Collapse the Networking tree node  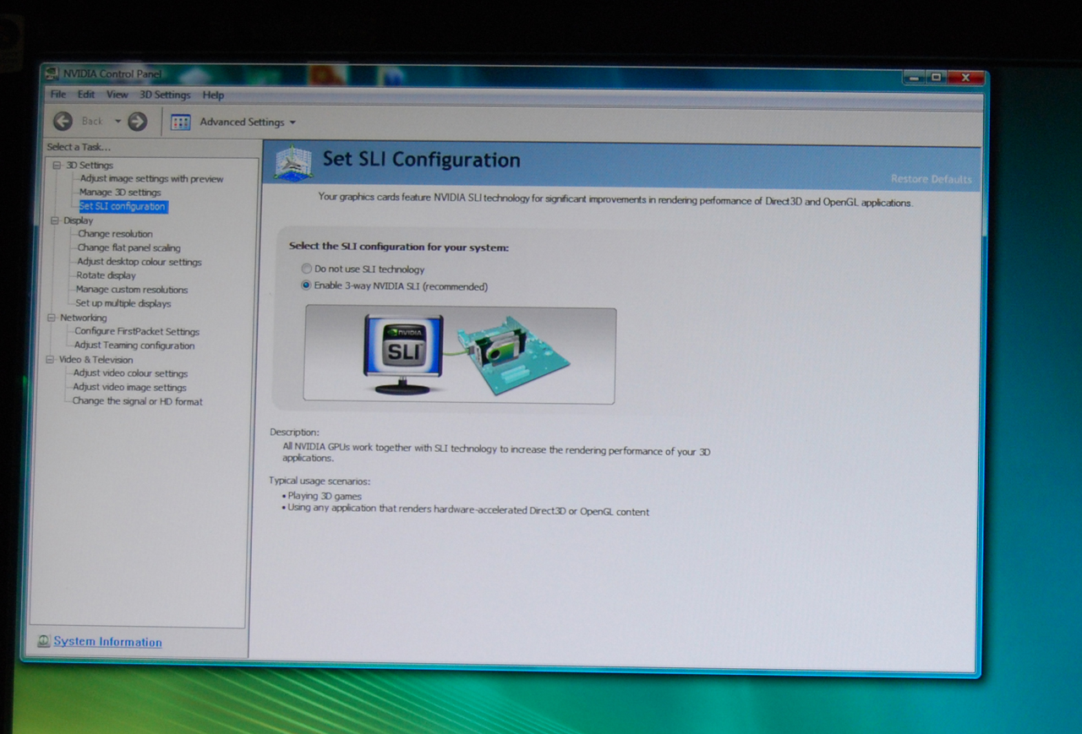[52, 318]
